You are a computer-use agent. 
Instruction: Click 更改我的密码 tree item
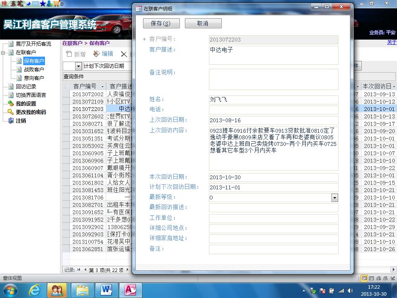click(x=31, y=112)
